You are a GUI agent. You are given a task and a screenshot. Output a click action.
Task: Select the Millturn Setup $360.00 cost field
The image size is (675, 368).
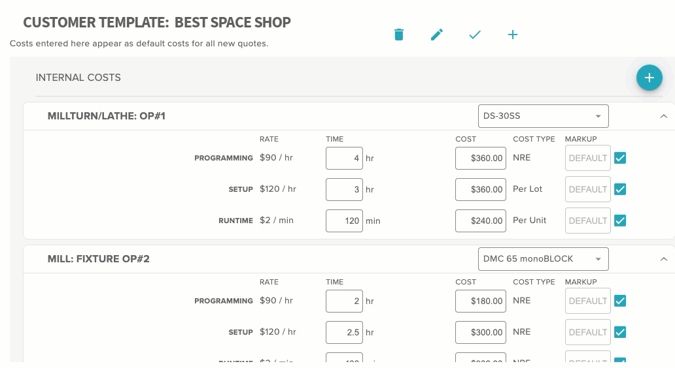pos(481,189)
